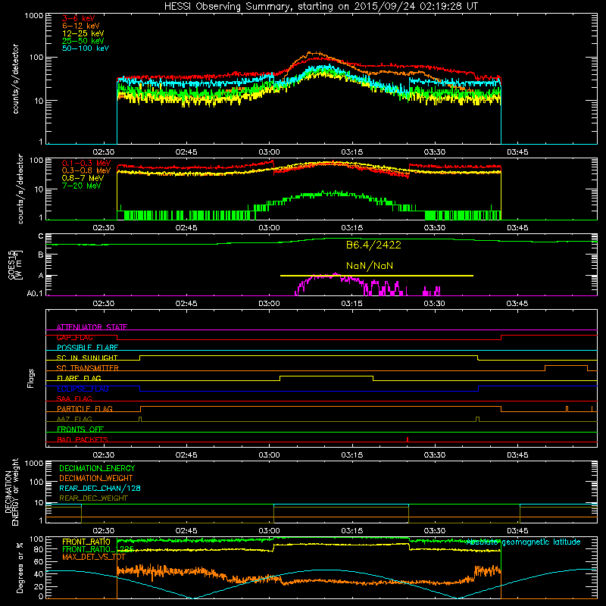
Task: Select the 25-50 keV legend label
Action: click(x=83, y=41)
